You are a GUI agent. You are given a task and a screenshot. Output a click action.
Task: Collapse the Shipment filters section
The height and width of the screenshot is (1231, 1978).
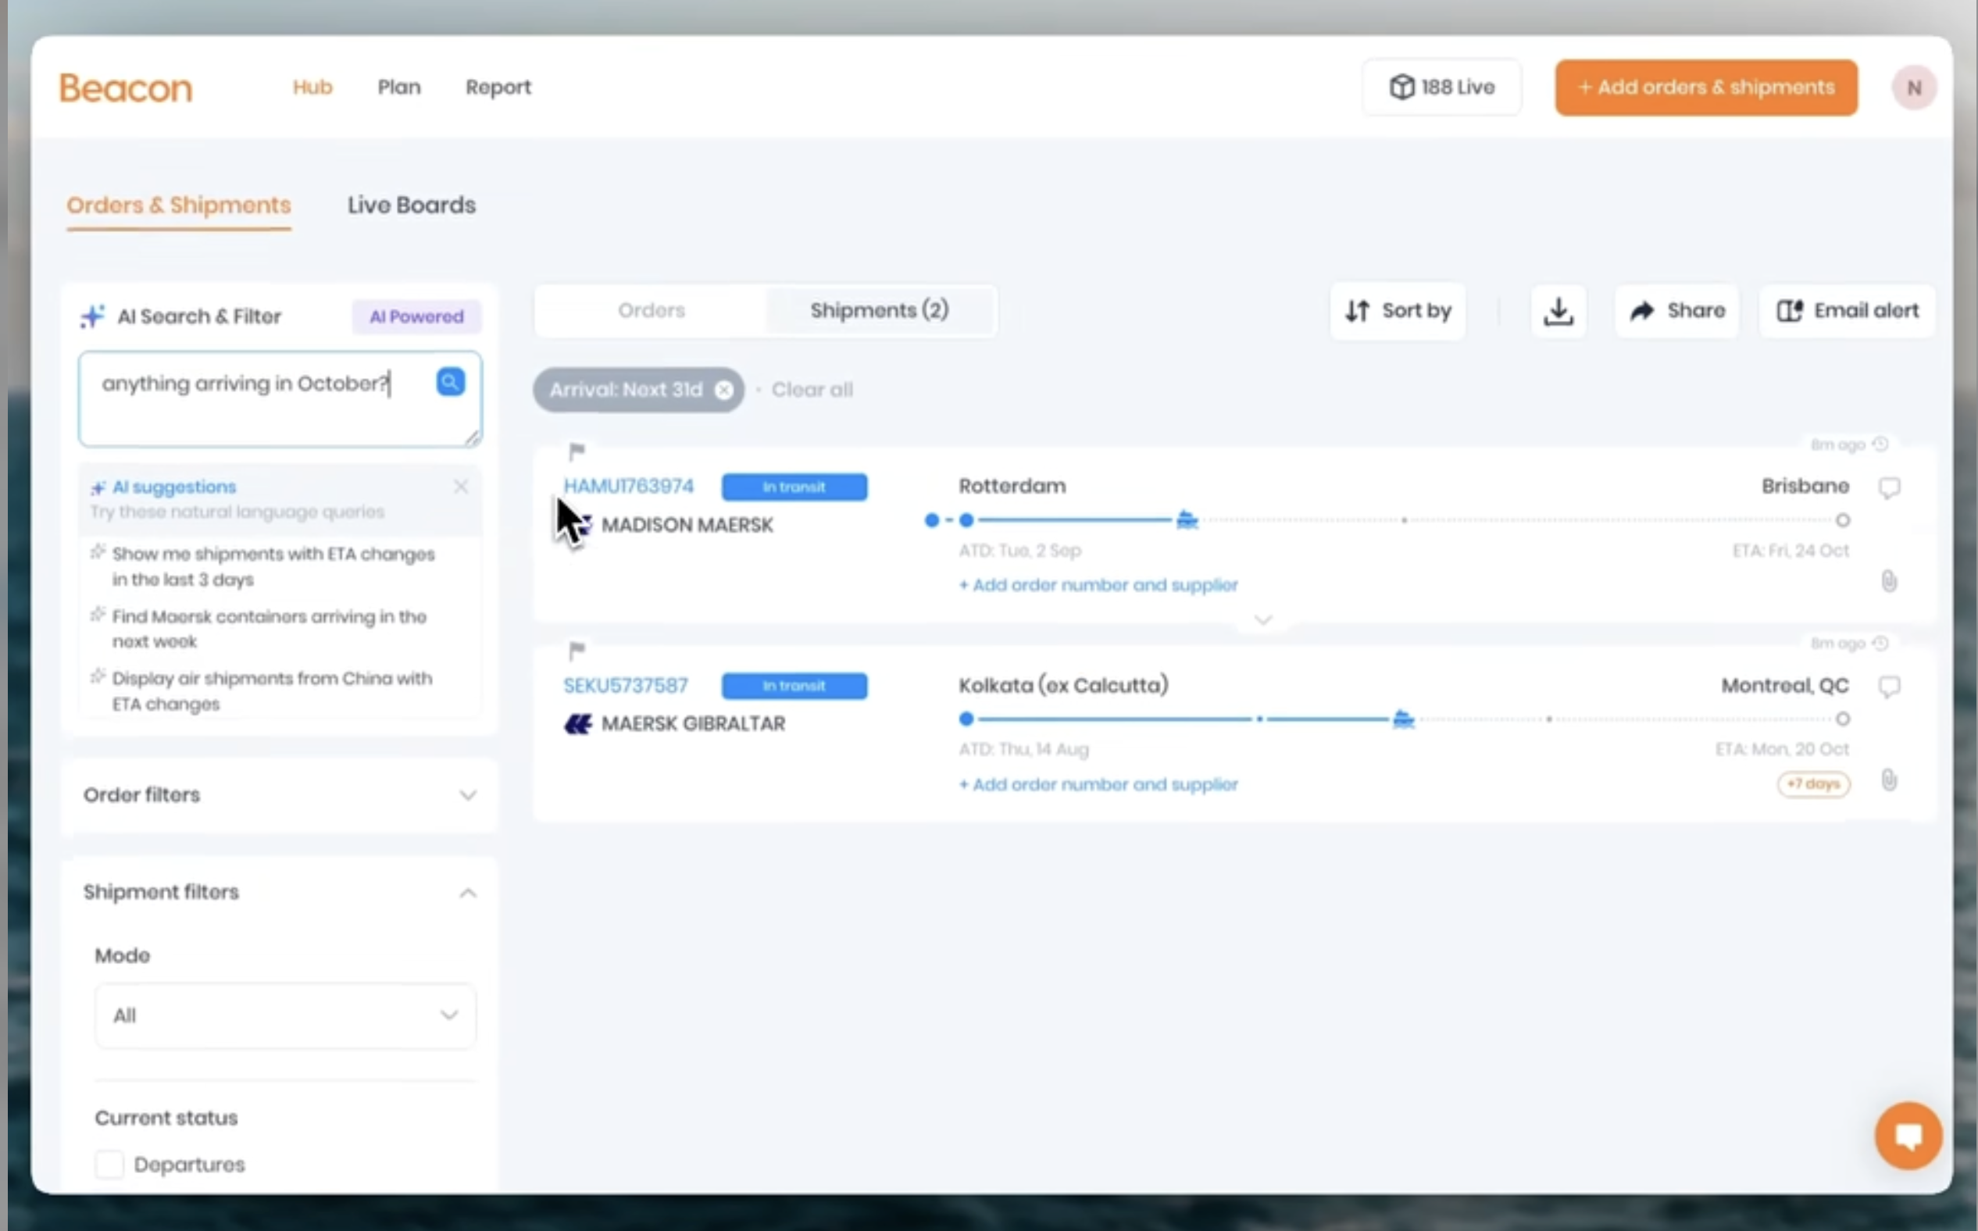click(x=467, y=892)
